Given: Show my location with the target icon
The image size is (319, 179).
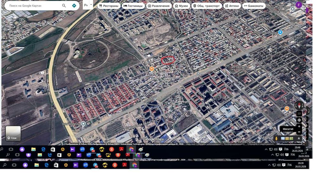Looking at the screenshot, I should pyautogui.click(x=299, y=120).
